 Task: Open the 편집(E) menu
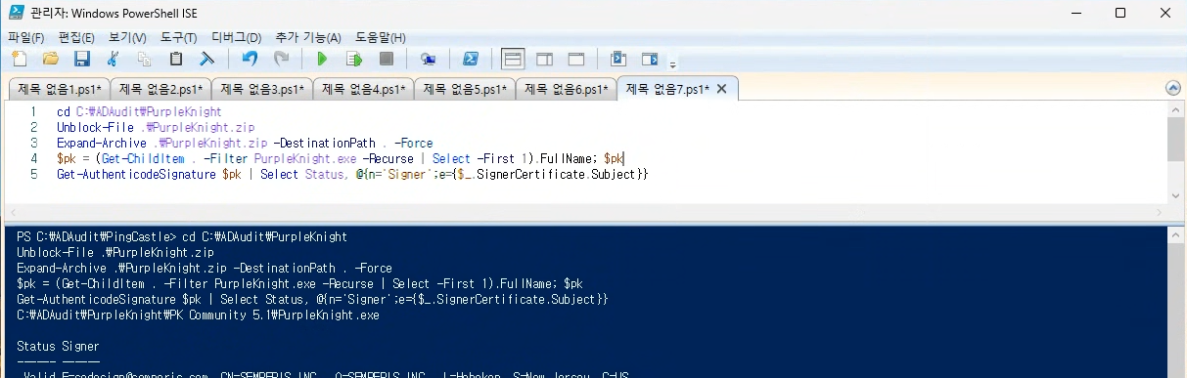click(x=76, y=37)
